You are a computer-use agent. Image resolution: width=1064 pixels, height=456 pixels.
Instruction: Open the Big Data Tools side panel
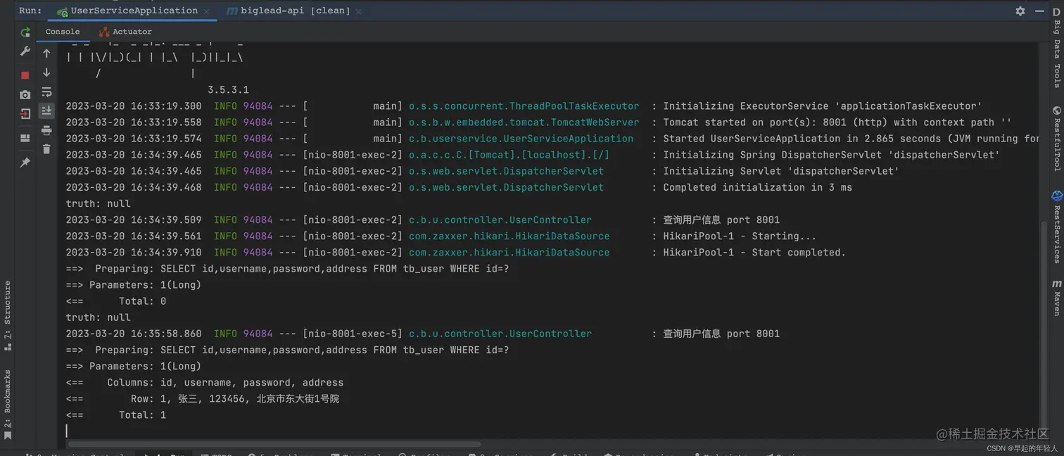[x=1056, y=47]
